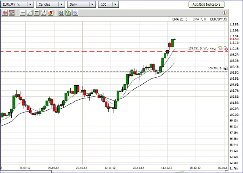This screenshot has width=243, height=173.
Task: Click the Add/Edit Indicators button
Action: coord(206,4)
